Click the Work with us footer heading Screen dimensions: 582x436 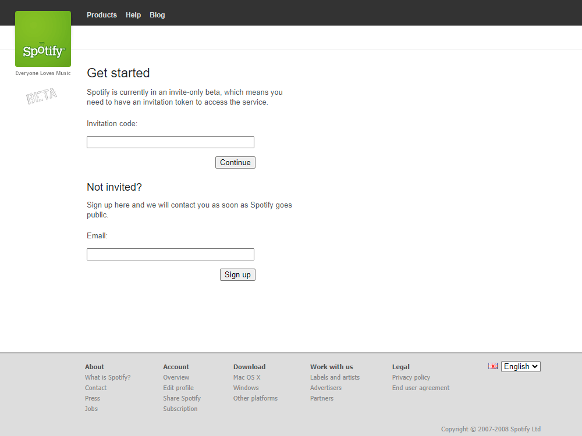[332, 367]
